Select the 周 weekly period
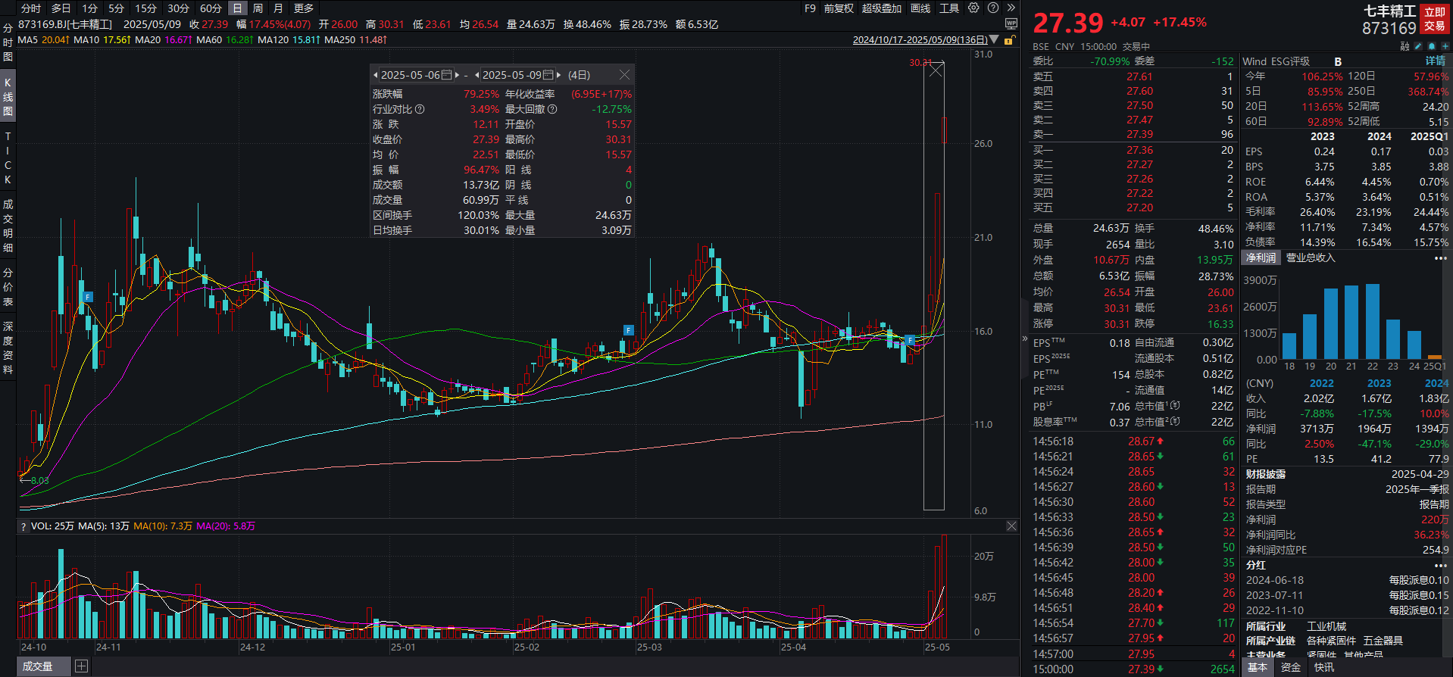 tap(258, 8)
